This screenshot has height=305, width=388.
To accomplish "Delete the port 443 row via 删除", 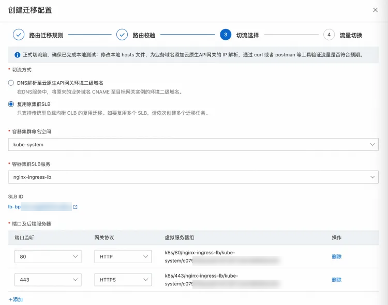I will coord(337,280).
